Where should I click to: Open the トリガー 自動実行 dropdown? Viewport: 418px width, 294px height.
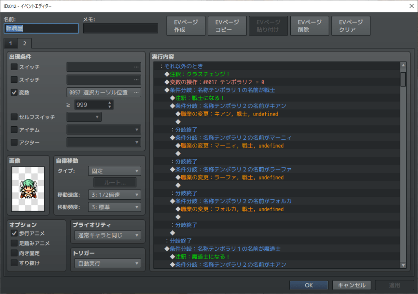(108, 264)
